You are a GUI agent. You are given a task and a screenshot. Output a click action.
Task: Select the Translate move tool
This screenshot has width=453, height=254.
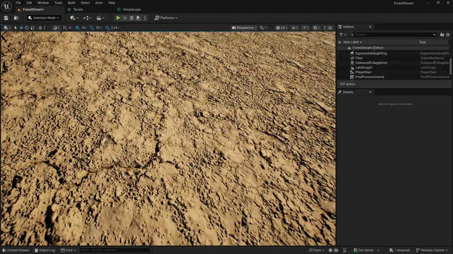point(21,28)
